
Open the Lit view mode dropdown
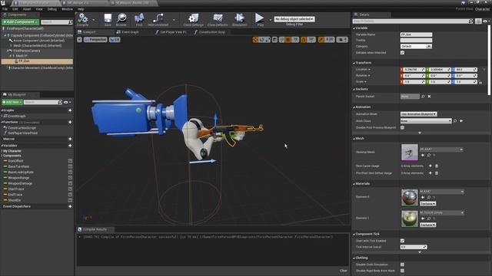pos(115,40)
